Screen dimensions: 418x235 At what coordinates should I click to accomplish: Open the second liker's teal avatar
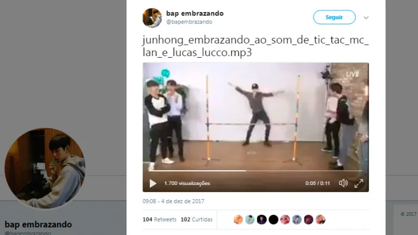[250, 220]
